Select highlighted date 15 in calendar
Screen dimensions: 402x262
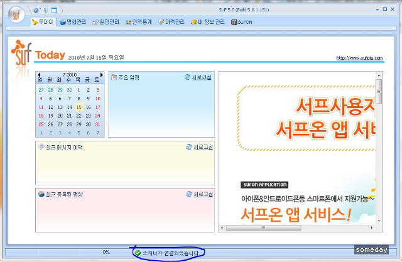pos(79,107)
